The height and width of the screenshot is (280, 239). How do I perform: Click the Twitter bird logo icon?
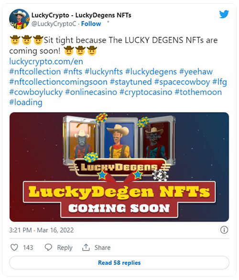(x=224, y=14)
